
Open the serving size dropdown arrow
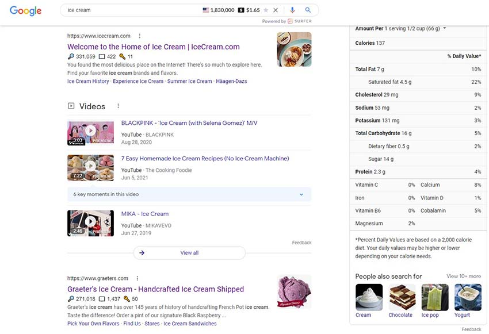(445, 28)
